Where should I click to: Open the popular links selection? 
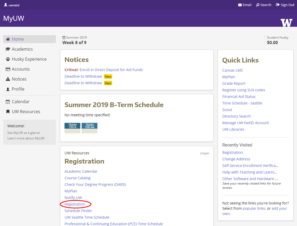point(254,208)
